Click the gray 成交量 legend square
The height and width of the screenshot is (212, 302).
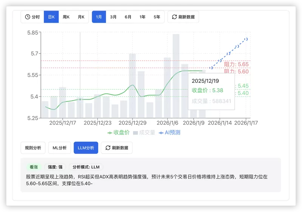coord(136,133)
